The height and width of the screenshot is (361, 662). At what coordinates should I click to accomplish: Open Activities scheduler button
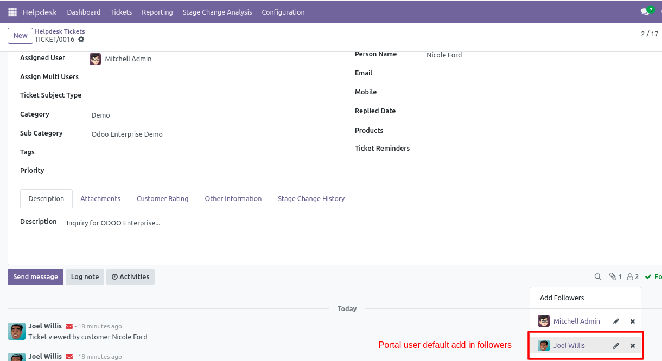pyautogui.click(x=130, y=277)
